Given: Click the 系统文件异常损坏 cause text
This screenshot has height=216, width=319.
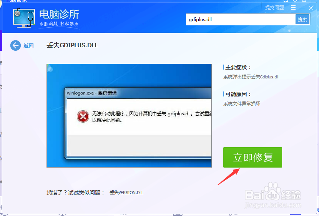Looking at the screenshot, I should pyautogui.click(x=242, y=104).
